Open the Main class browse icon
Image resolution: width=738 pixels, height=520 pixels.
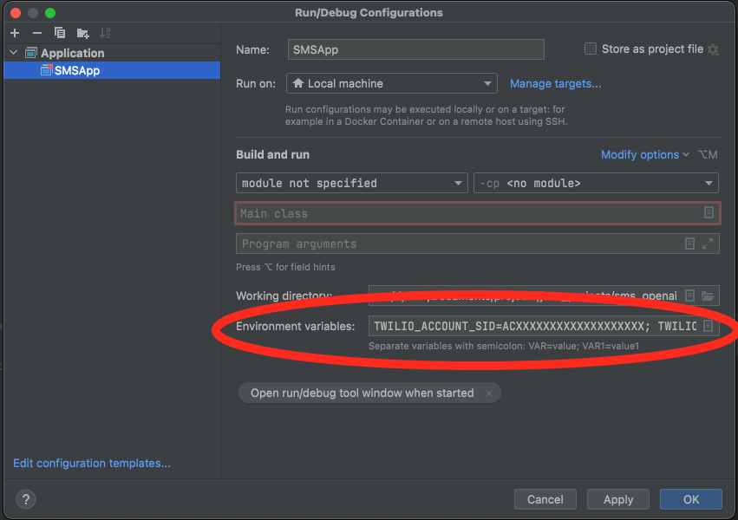pos(708,212)
